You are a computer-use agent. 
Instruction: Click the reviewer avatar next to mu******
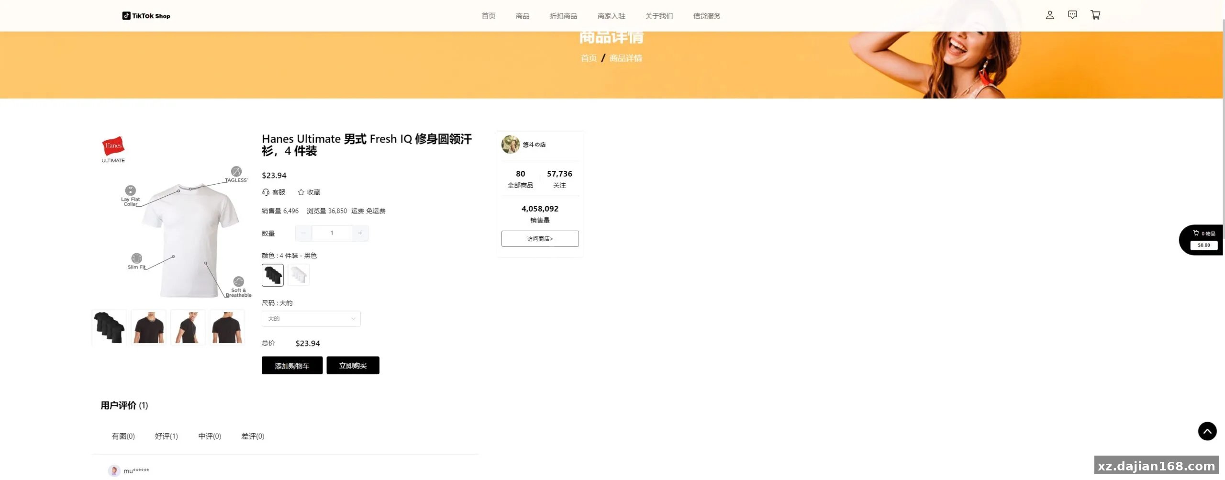tap(114, 470)
